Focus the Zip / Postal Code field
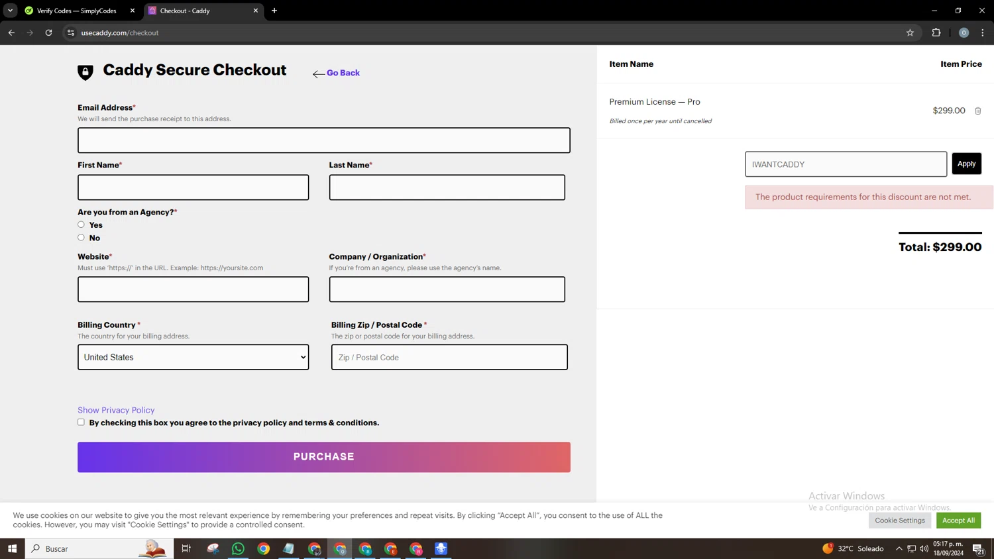The image size is (994, 559). (449, 357)
